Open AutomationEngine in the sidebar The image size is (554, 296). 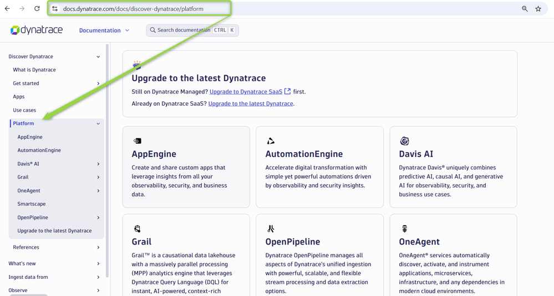pos(39,150)
